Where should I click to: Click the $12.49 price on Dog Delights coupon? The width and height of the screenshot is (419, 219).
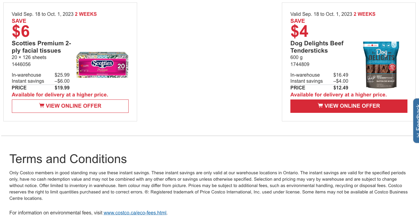(x=341, y=88)
